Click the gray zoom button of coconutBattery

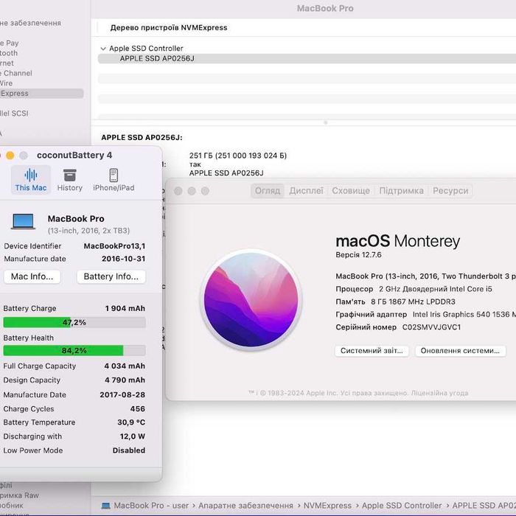(24, 156)
